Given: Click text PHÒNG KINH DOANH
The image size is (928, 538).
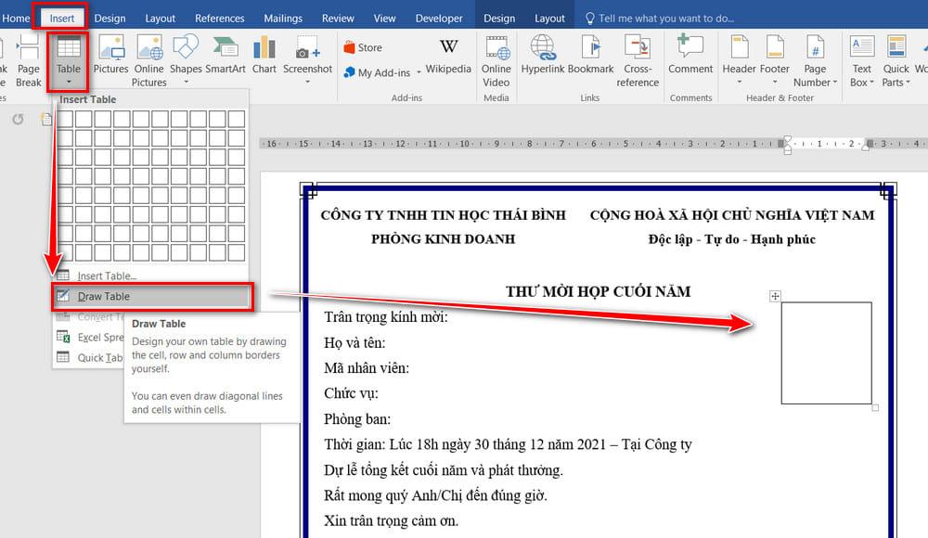Looking at the screenshot, I should pos(444,239).
